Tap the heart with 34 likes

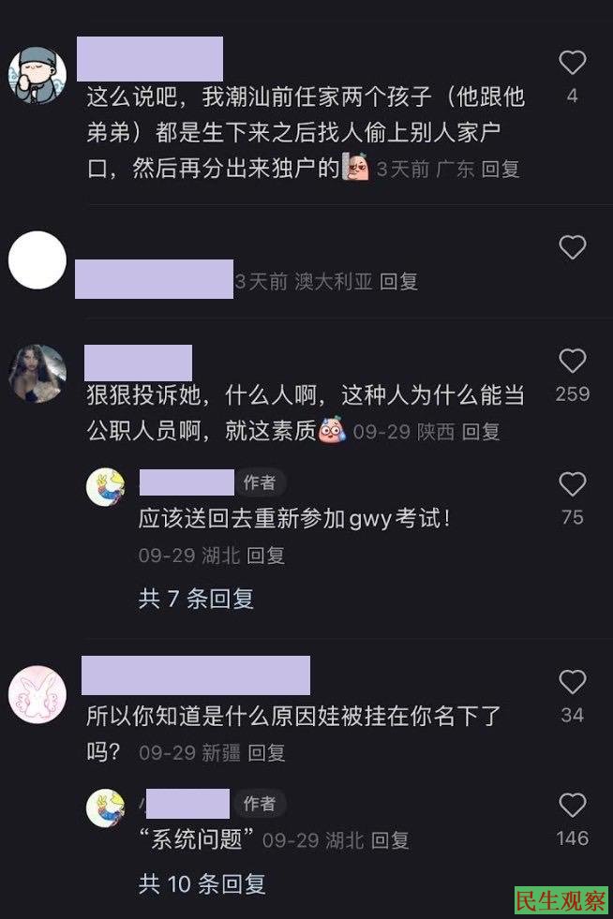point(572,682)
